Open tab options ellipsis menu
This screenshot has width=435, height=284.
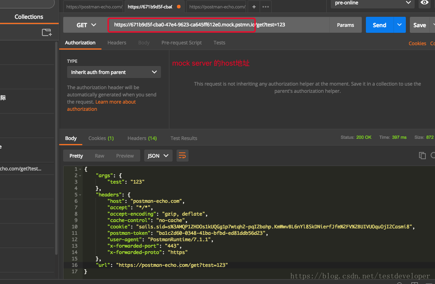[x=265, y=7]
